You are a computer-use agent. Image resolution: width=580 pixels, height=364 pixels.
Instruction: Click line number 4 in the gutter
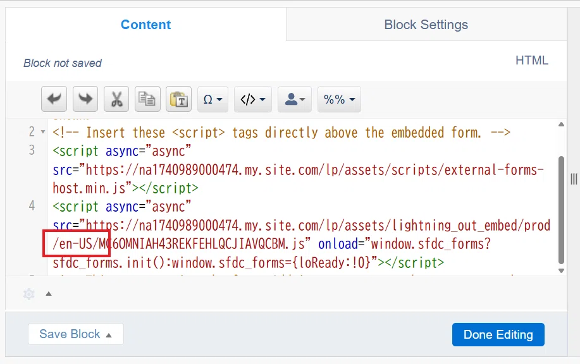click(32, 206)
